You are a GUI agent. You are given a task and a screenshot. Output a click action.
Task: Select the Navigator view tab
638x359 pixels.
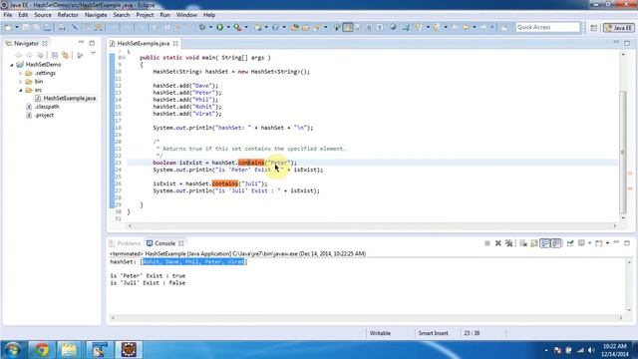26,43
